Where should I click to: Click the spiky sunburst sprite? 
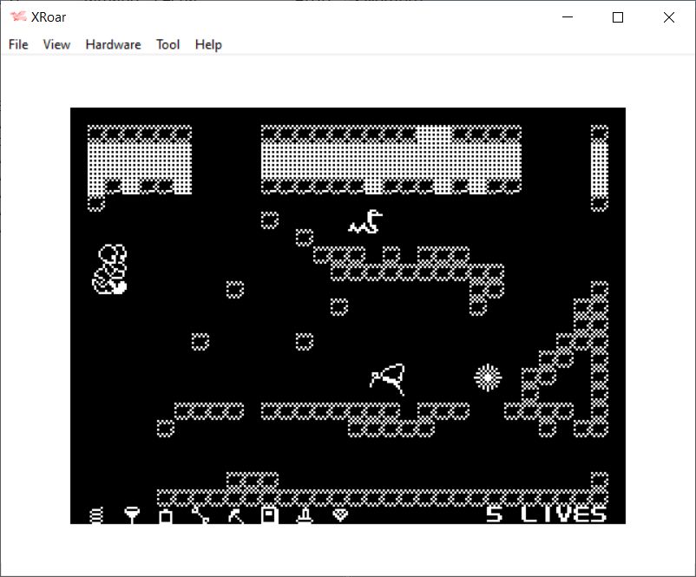488,377
